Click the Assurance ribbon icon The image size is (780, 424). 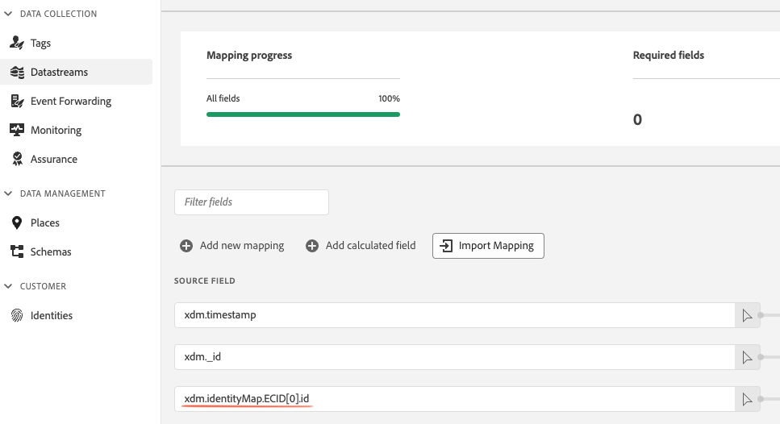point(17,159)
